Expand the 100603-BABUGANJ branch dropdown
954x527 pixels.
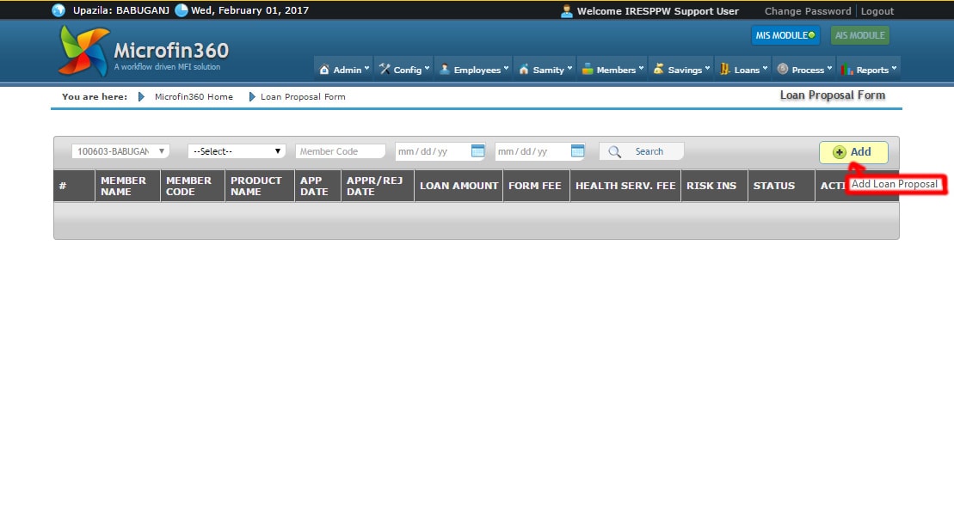(120, 151)
